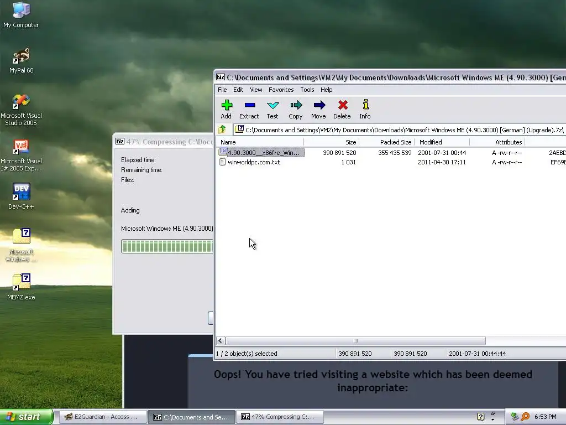
Task: Switch to 47% Compressing taskbar item
Action: tap(280, 417)
